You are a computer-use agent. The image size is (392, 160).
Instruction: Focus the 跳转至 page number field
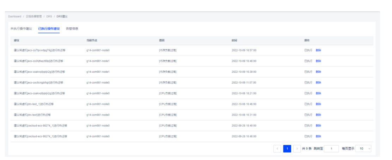(x=331, y=149)
